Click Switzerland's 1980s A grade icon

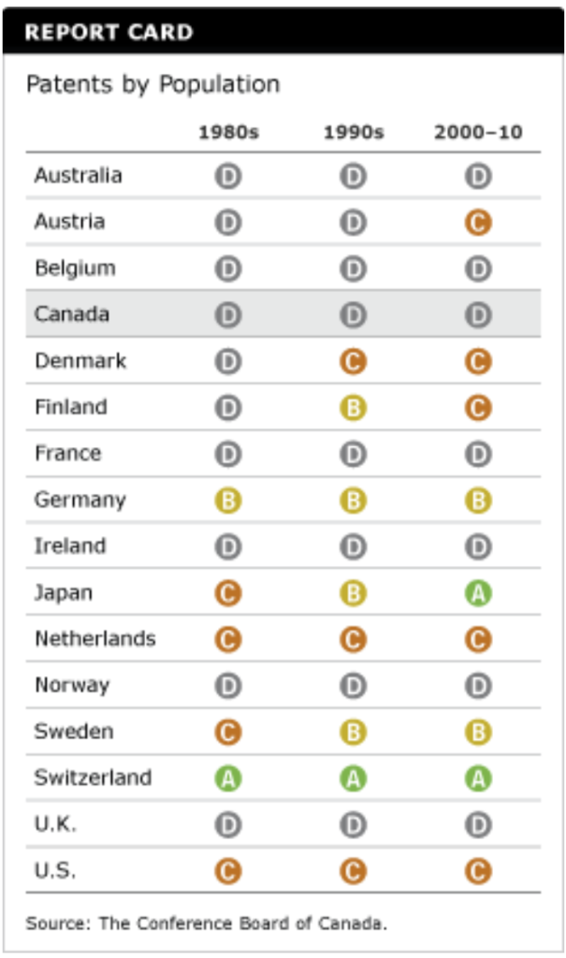pos(227,778)
